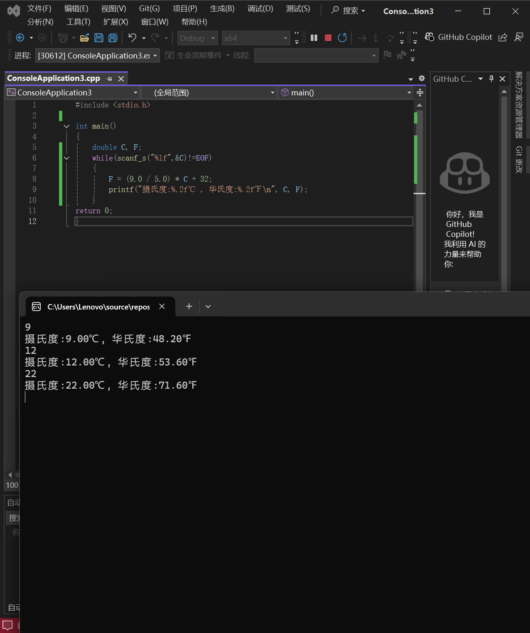Close the console terminal tab
Image resolution: width=530 pixels, height=633 pixels.
tap(162, 307)
